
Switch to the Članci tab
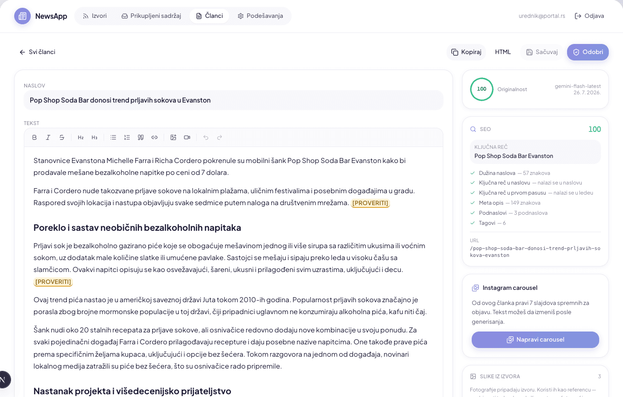click(x=210, y=16)
